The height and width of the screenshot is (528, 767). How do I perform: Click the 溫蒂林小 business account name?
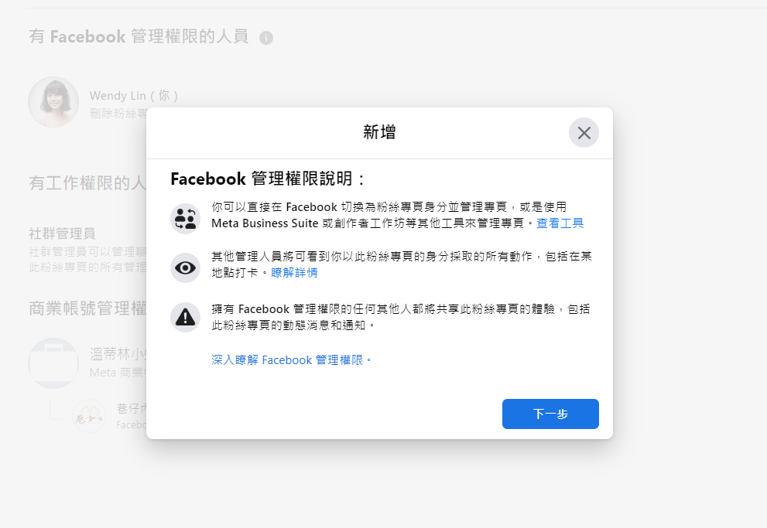[118, 356]
